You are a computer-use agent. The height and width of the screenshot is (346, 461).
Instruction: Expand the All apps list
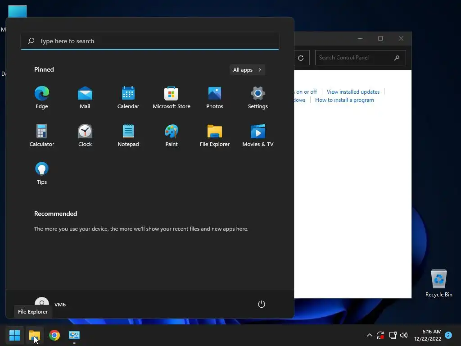click(x=247, y=70)
